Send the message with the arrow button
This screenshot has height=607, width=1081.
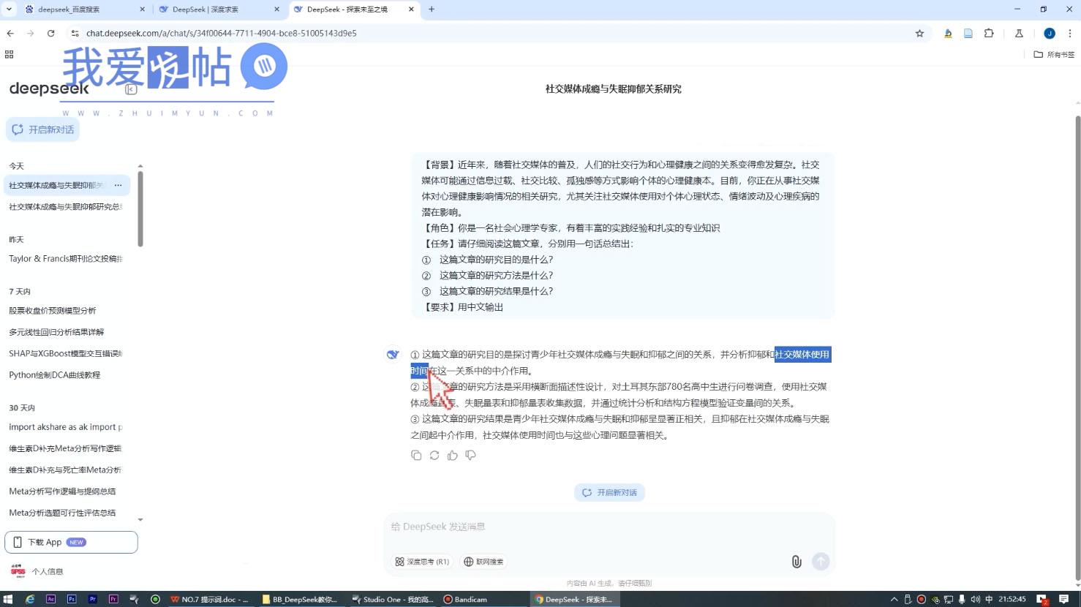coord(821,561)
